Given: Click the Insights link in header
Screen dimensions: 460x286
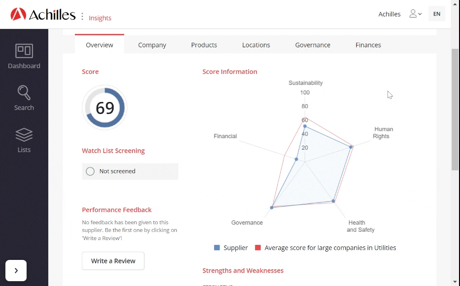Looking at the screenshot, I should point(100,18).
